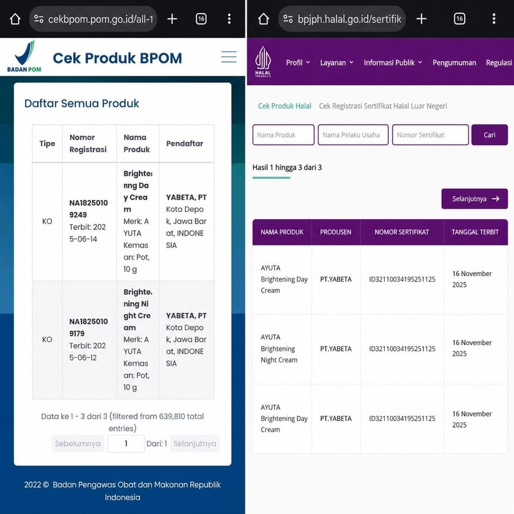Click the Nama Produk column header in the BPOM table
The image size is (514, 514).
coord(137,143)
